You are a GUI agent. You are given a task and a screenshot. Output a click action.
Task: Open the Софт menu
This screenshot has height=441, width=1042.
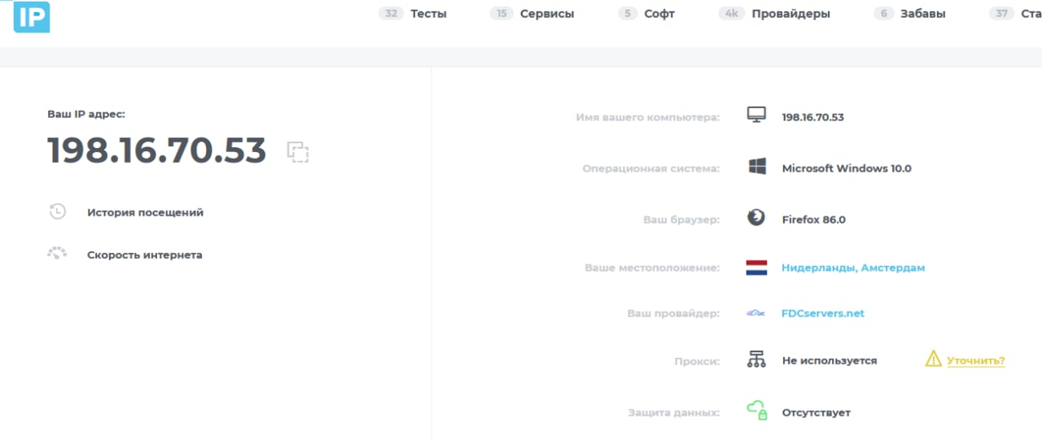[659, 14]
